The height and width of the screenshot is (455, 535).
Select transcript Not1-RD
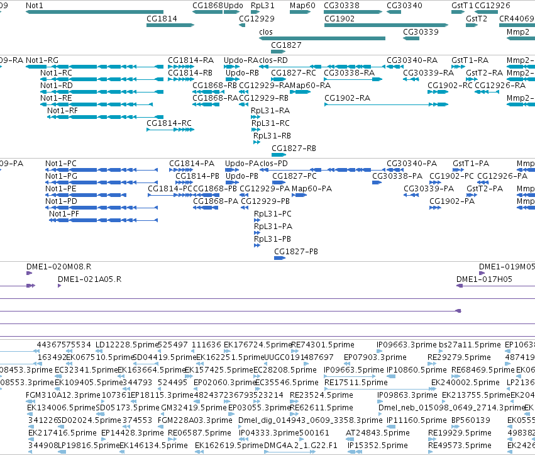click(57, 86)
